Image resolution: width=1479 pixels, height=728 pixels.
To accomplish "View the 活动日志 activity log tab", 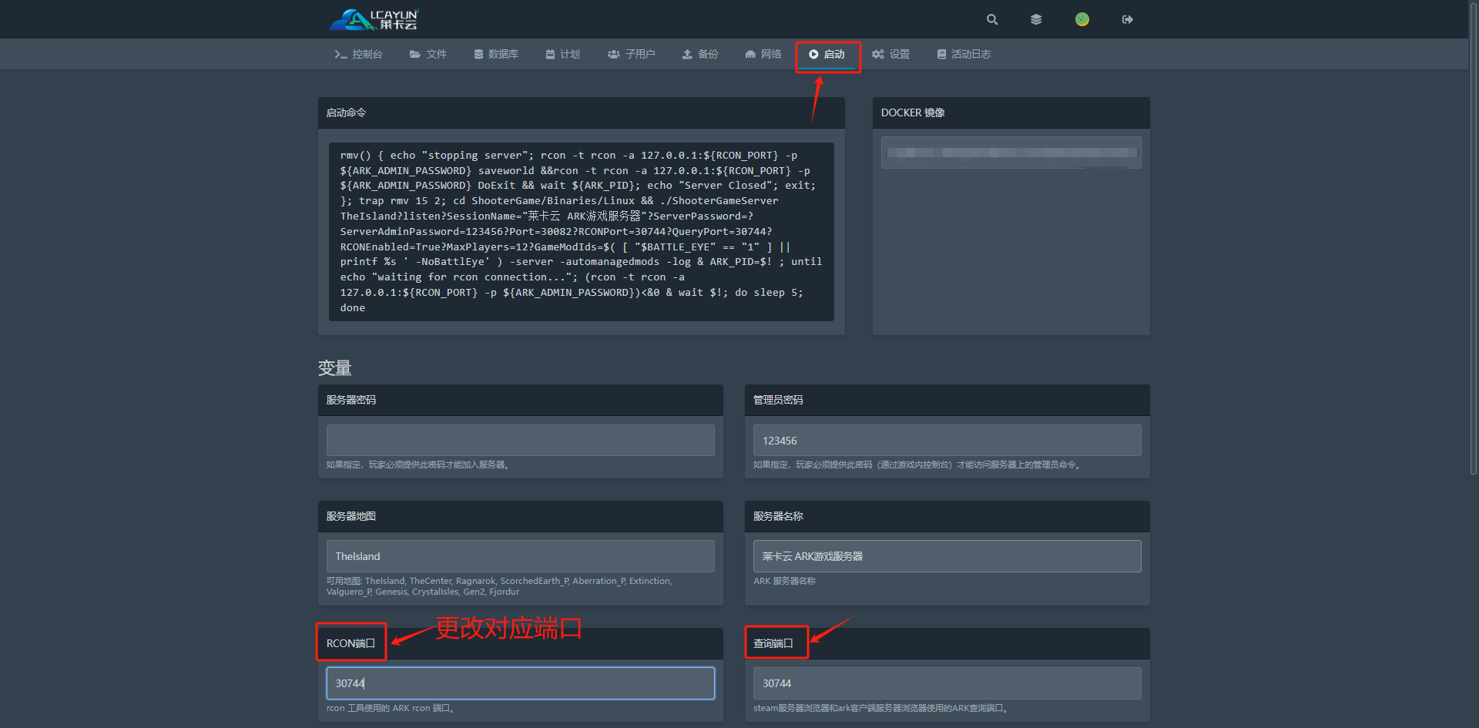I will 964,54.
